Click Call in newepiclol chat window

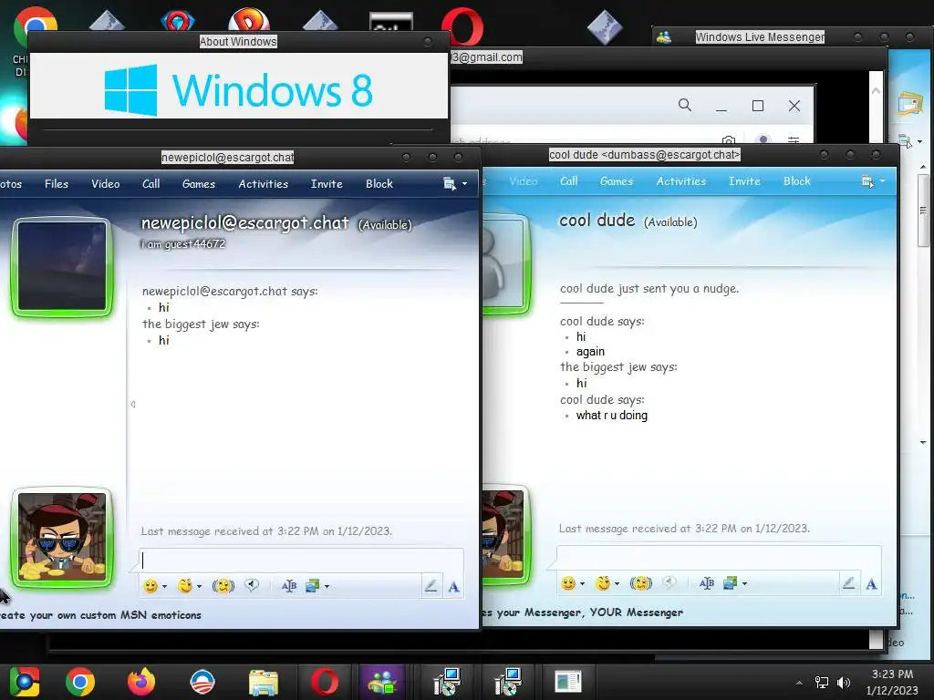click(150, 184)
